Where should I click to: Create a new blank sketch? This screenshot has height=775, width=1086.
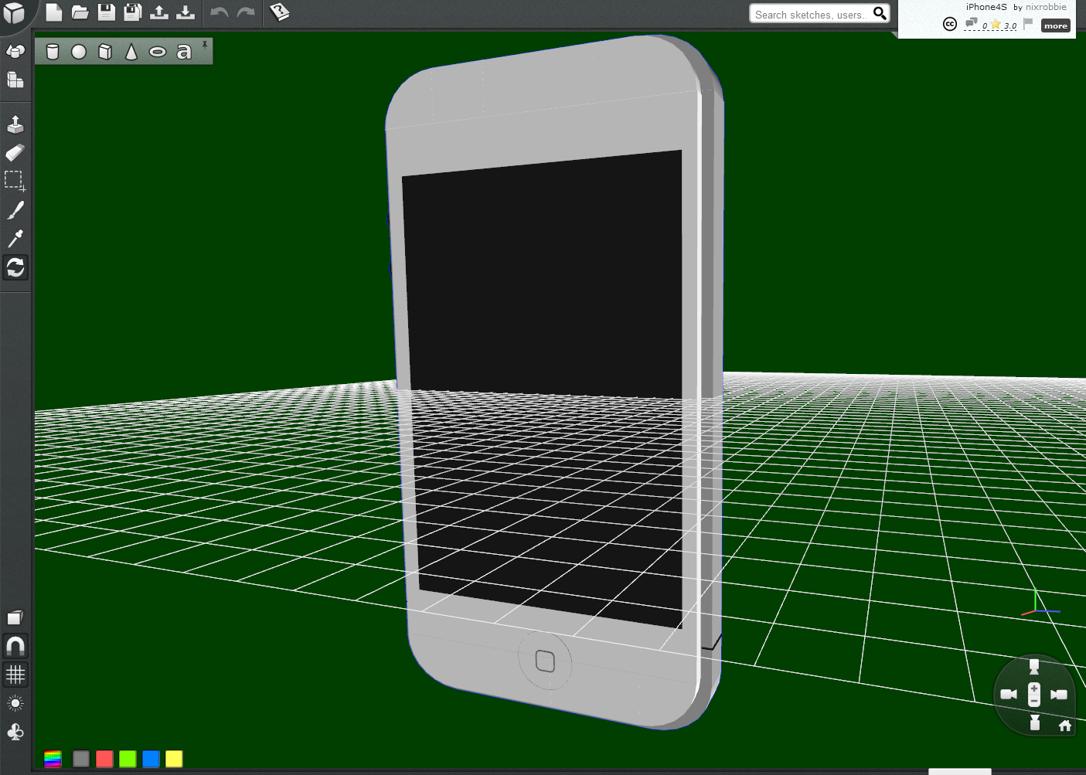[x=54, y=12]
